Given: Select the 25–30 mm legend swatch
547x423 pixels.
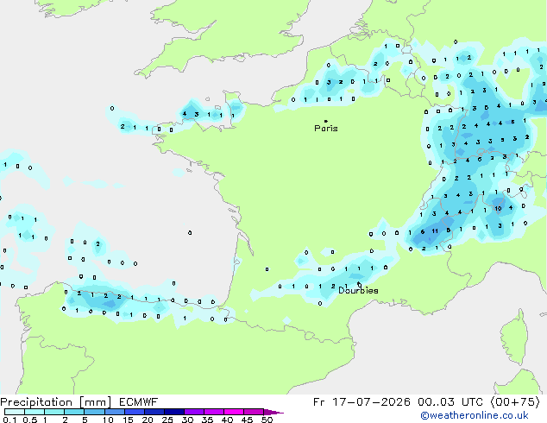Looking at the screenshot, I should tap(173, 412).
